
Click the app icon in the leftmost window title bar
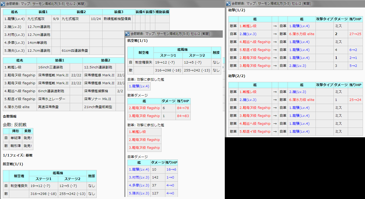point(3,4)
